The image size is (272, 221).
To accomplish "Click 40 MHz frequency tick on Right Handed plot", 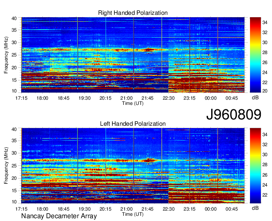I will pyautogui.click(x=14, y=18).
